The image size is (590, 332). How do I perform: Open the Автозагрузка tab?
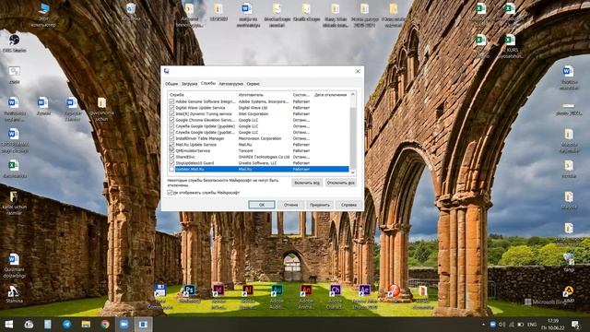pos(231,84)
